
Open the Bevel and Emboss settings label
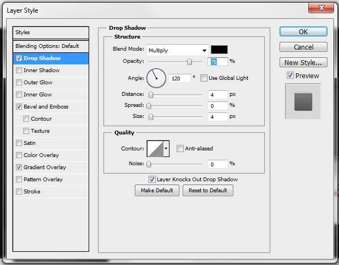tap(46, 107)
